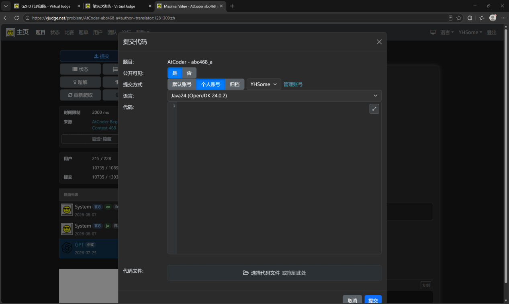Click the VJudge logo next to 主页
The width and height of the screenshot is (509, 304).
click(x=10, y=32)
